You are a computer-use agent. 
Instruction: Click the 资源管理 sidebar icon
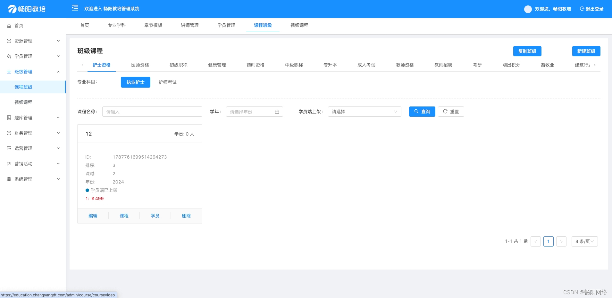pyautogui.click(x=9, y=41)
